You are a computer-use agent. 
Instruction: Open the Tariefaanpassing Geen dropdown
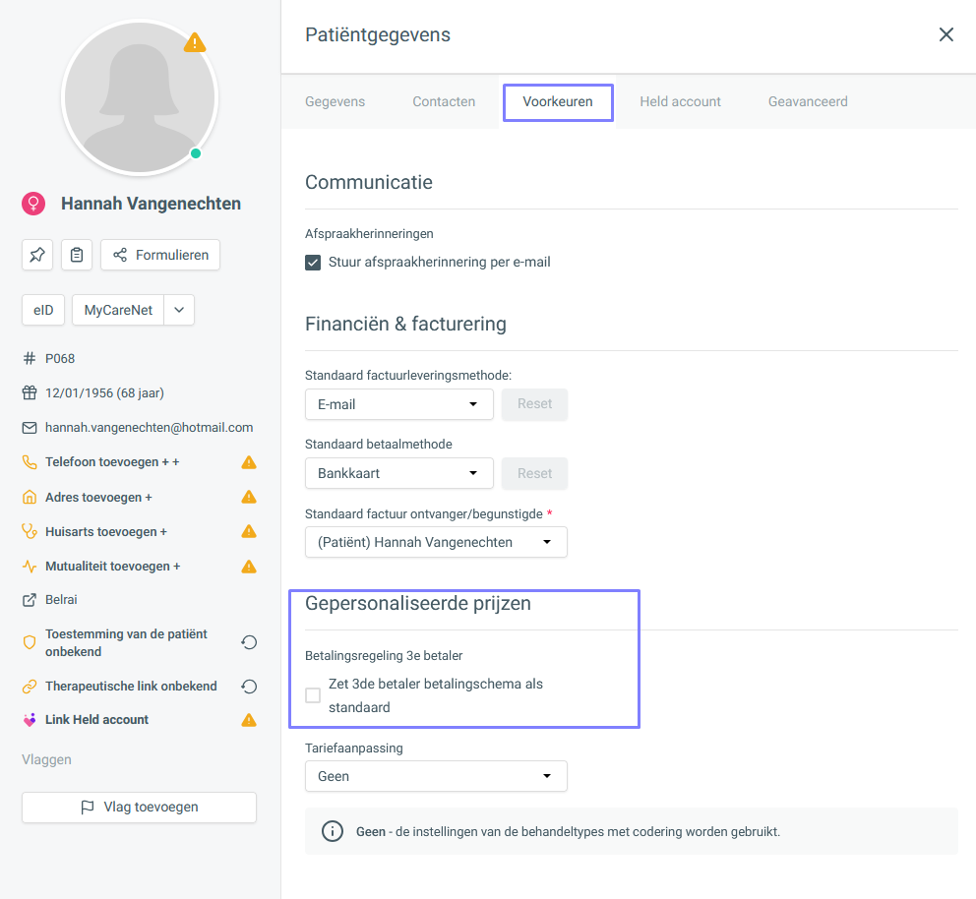tap(436, 776)
